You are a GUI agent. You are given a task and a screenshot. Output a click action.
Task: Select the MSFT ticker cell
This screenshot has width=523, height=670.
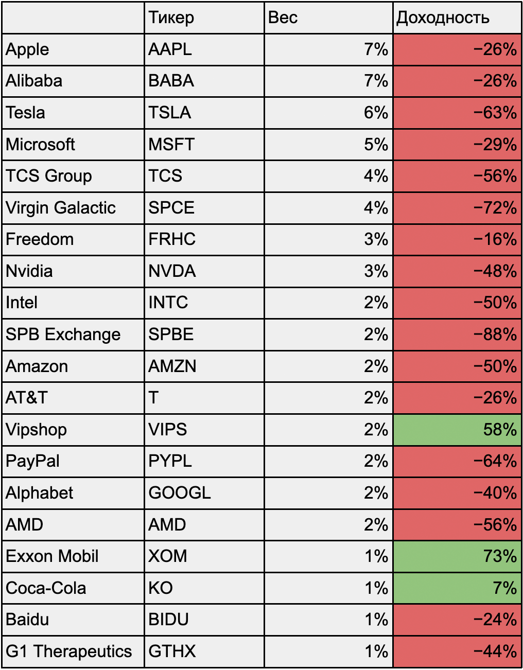204,145
